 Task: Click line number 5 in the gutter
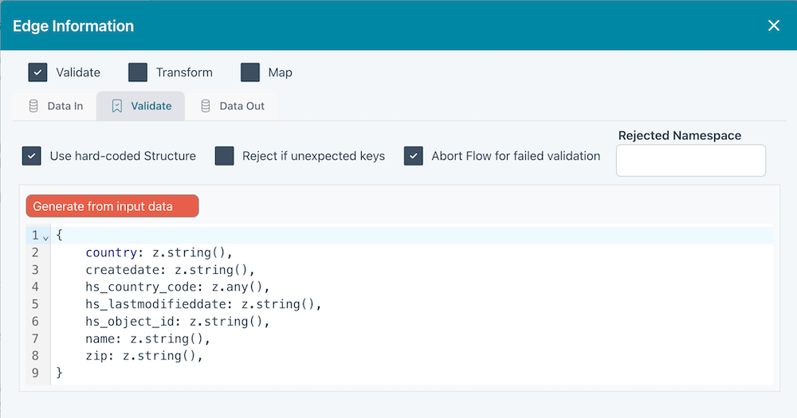click(x=35, y=304)
